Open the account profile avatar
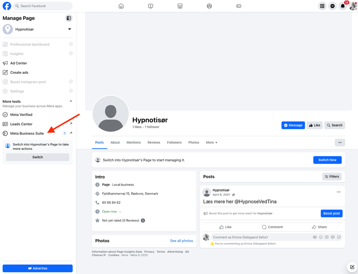Image resolution: width=358 pixels, height=274 pixels. 353,6
